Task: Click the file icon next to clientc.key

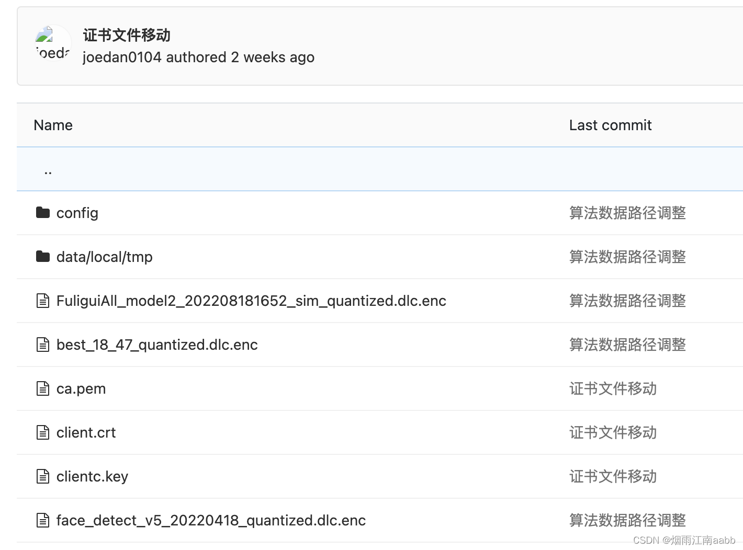Action: [43, 476]
